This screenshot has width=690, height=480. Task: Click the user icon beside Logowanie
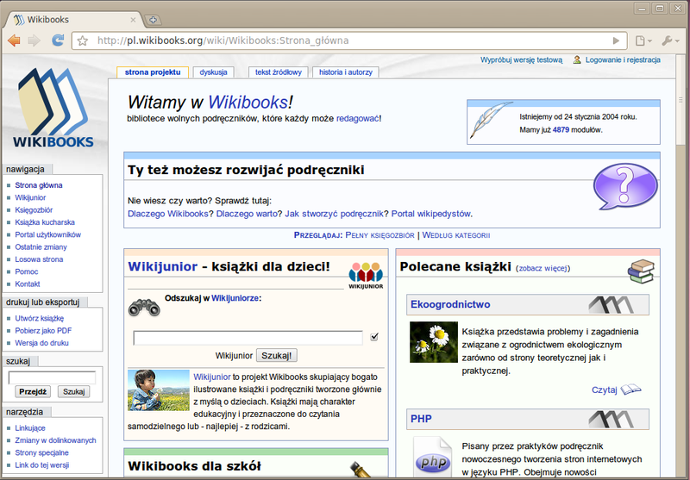pos(577,59)
